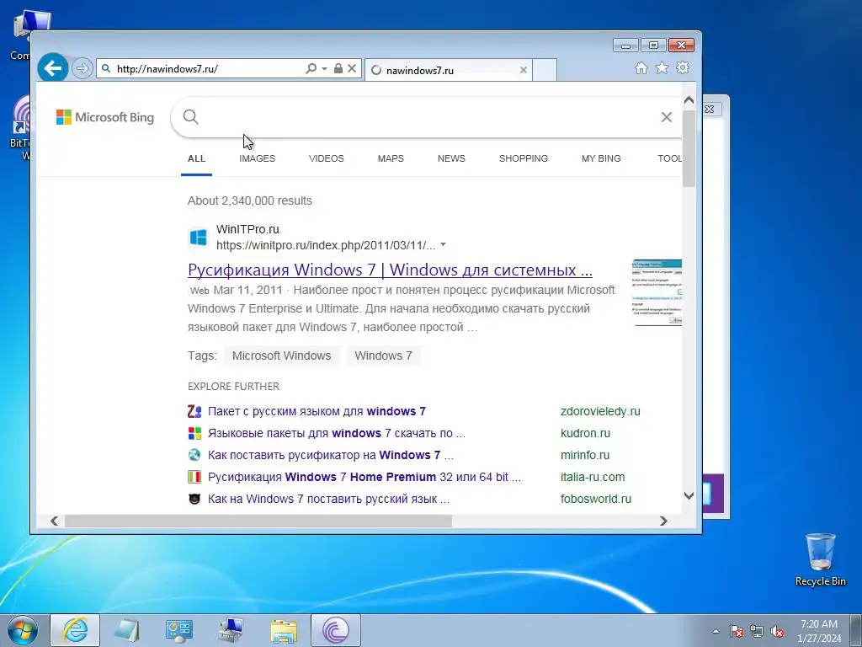This screenshot has height=647, width=862.
Task: Switch to the NEWS tab
Action: [451, 158]
